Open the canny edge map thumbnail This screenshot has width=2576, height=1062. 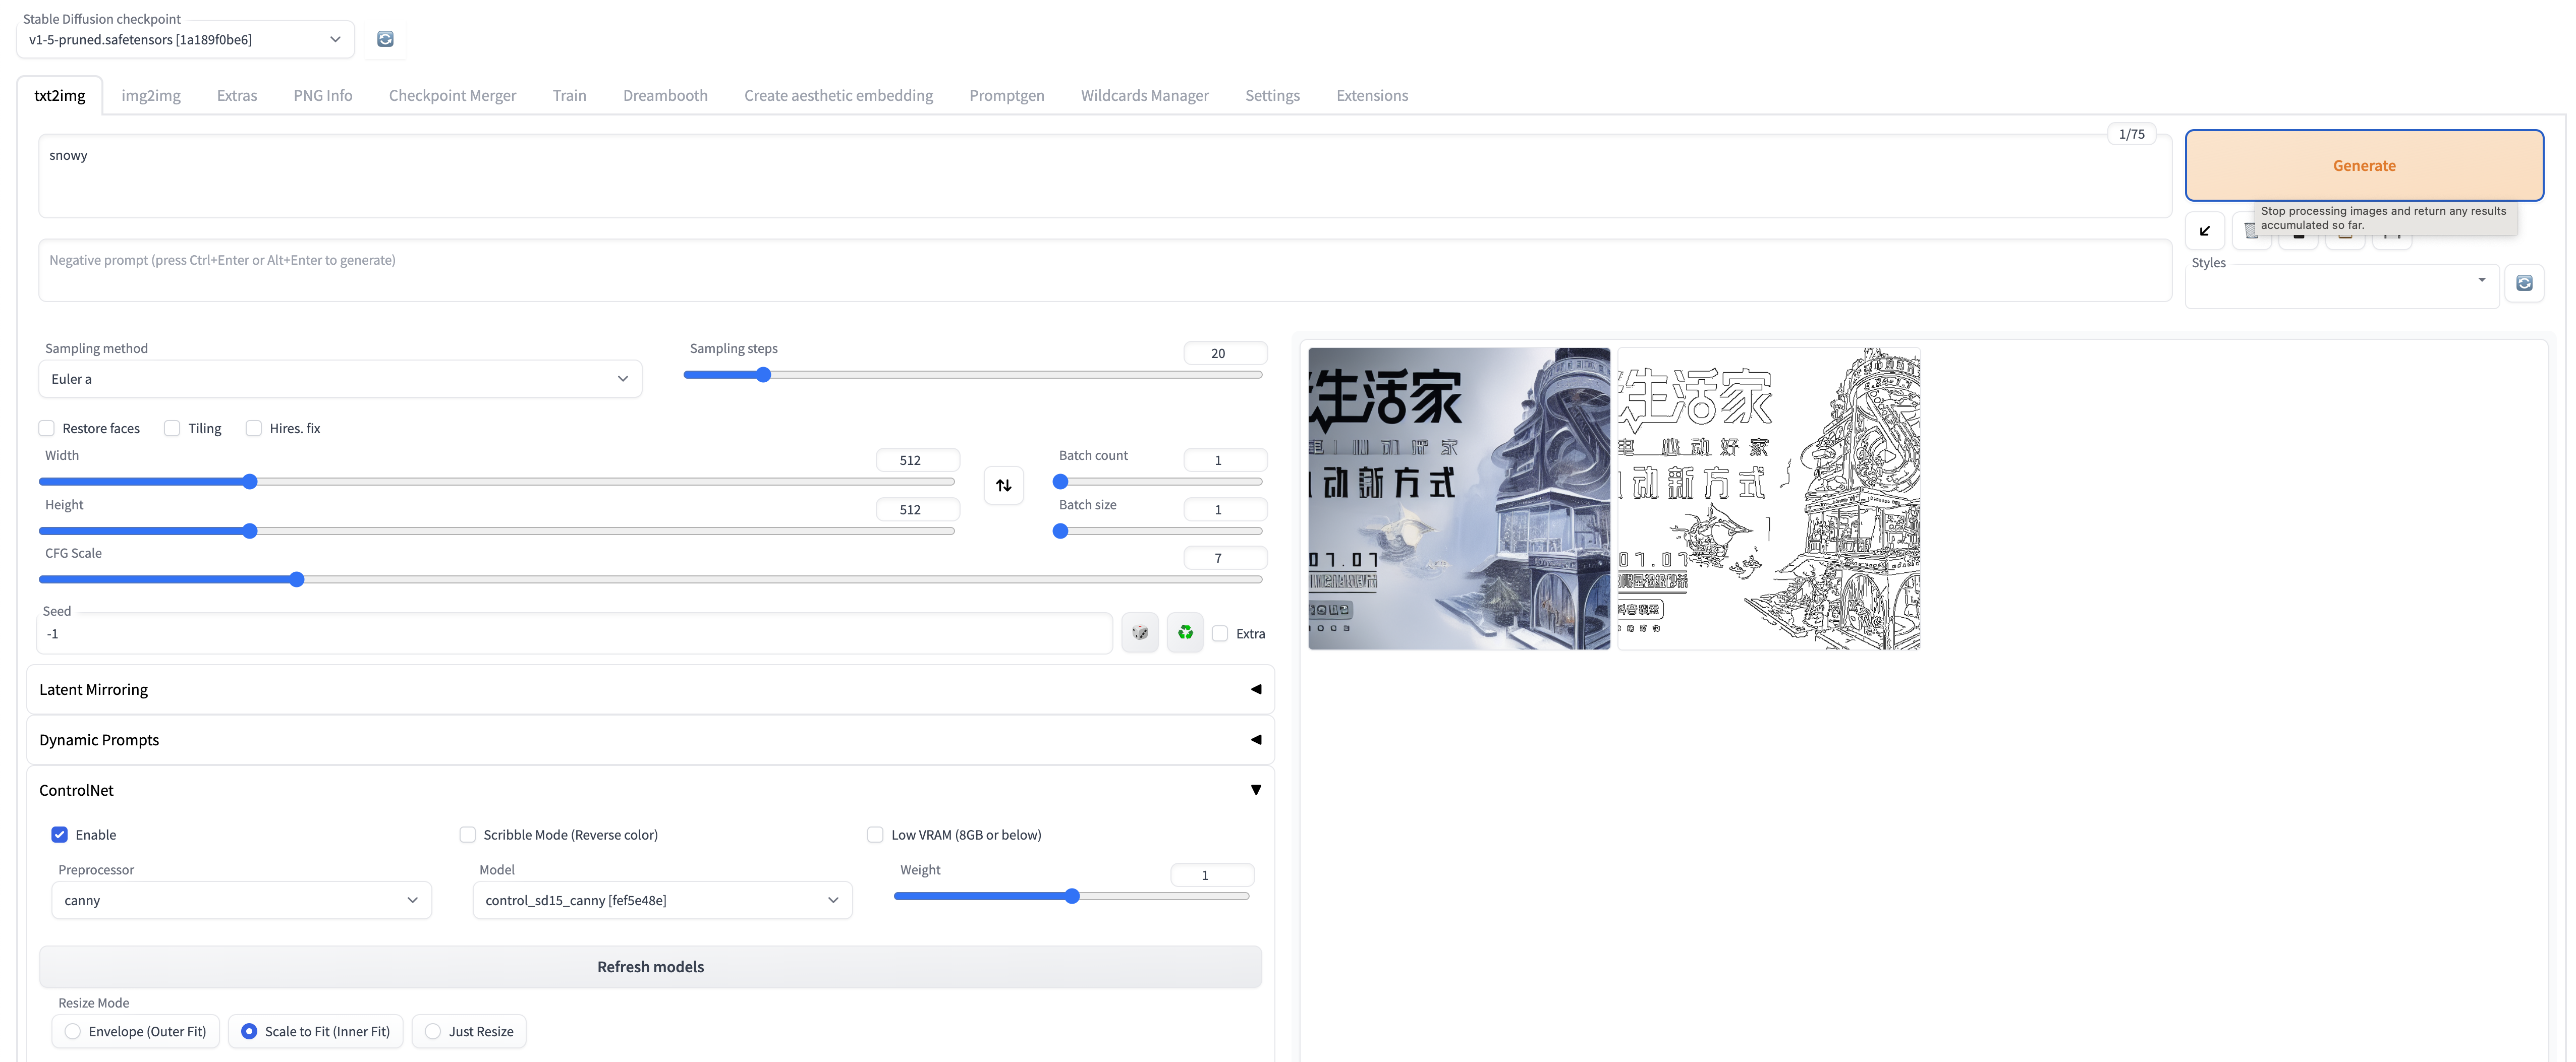[x=1768, y=498]
